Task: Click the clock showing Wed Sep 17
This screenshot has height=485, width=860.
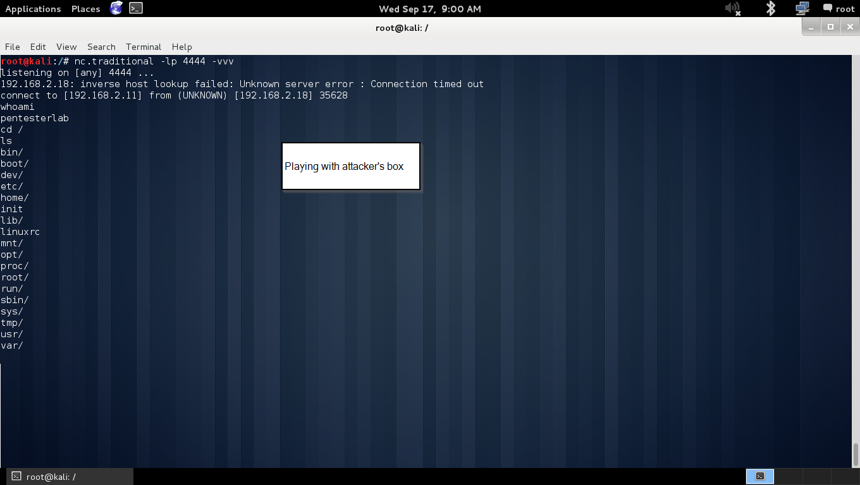Action: (x=430, y=9)
